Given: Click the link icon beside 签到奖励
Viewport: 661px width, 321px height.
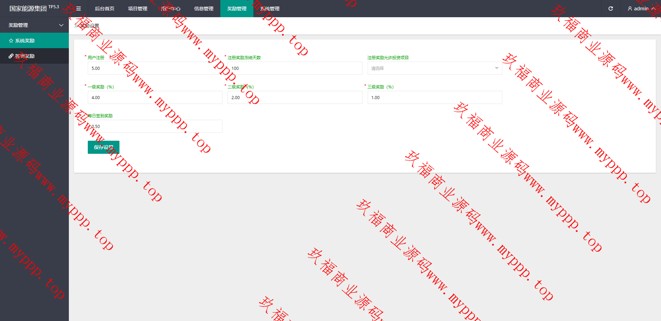Looking at the screenshot, I should coord(11,56).
